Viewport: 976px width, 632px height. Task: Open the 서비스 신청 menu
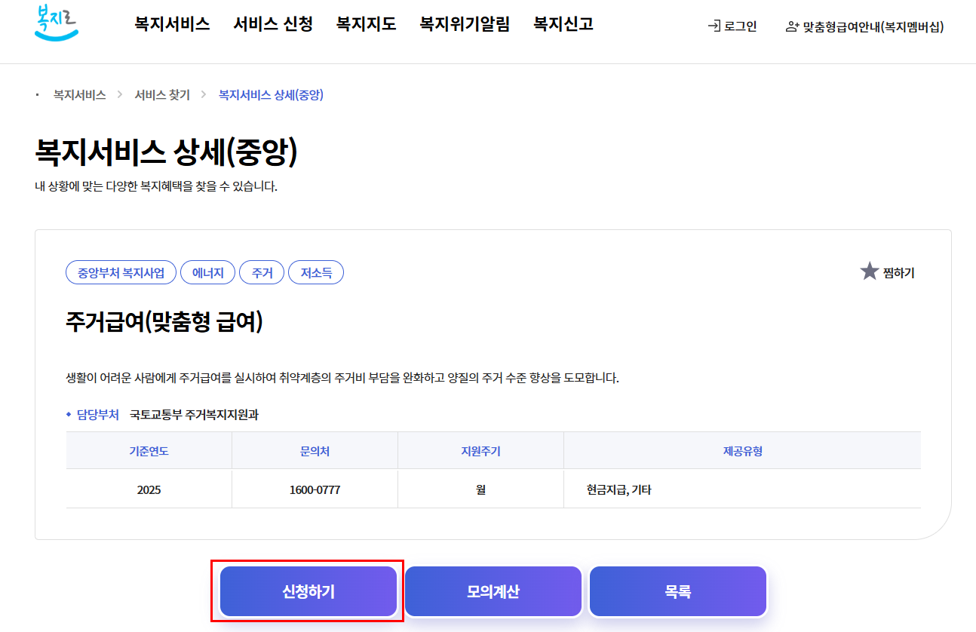pyautogui.click(x=273, y=24)
